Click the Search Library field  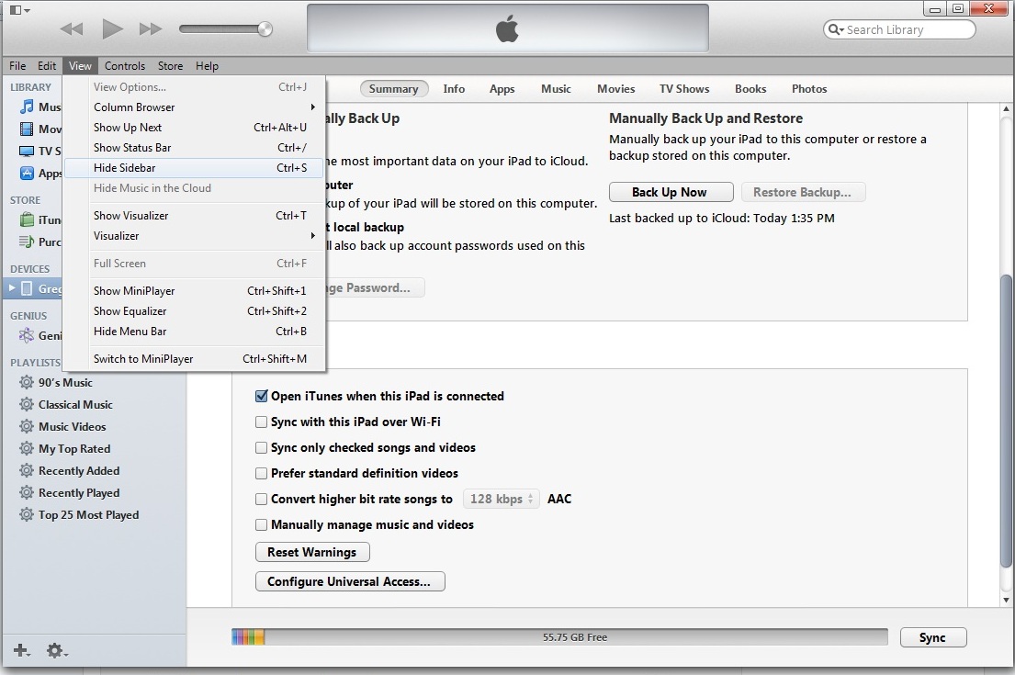click(x=899, y=29)
